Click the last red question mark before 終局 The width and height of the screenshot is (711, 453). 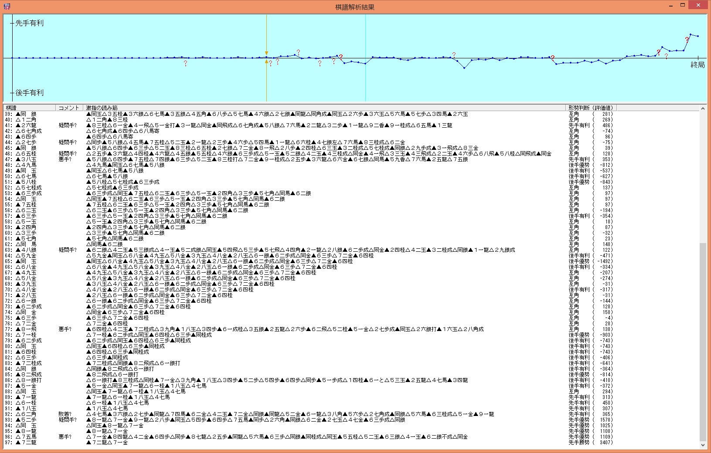tap(687, 40)
